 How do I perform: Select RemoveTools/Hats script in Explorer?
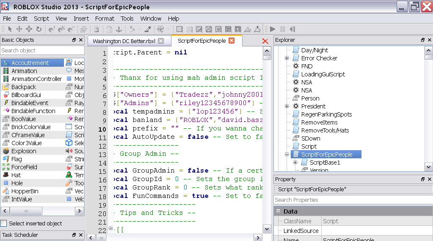[325, 130]
